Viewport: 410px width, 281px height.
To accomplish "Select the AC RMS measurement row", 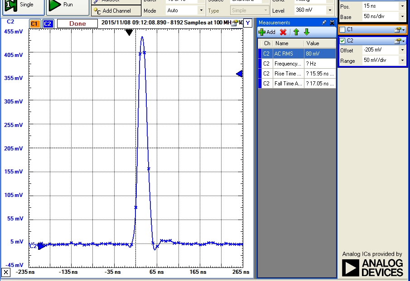I will 297,53.
